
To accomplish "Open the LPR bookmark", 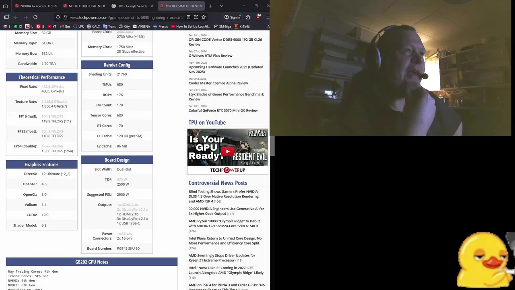I will pos(78,27).
